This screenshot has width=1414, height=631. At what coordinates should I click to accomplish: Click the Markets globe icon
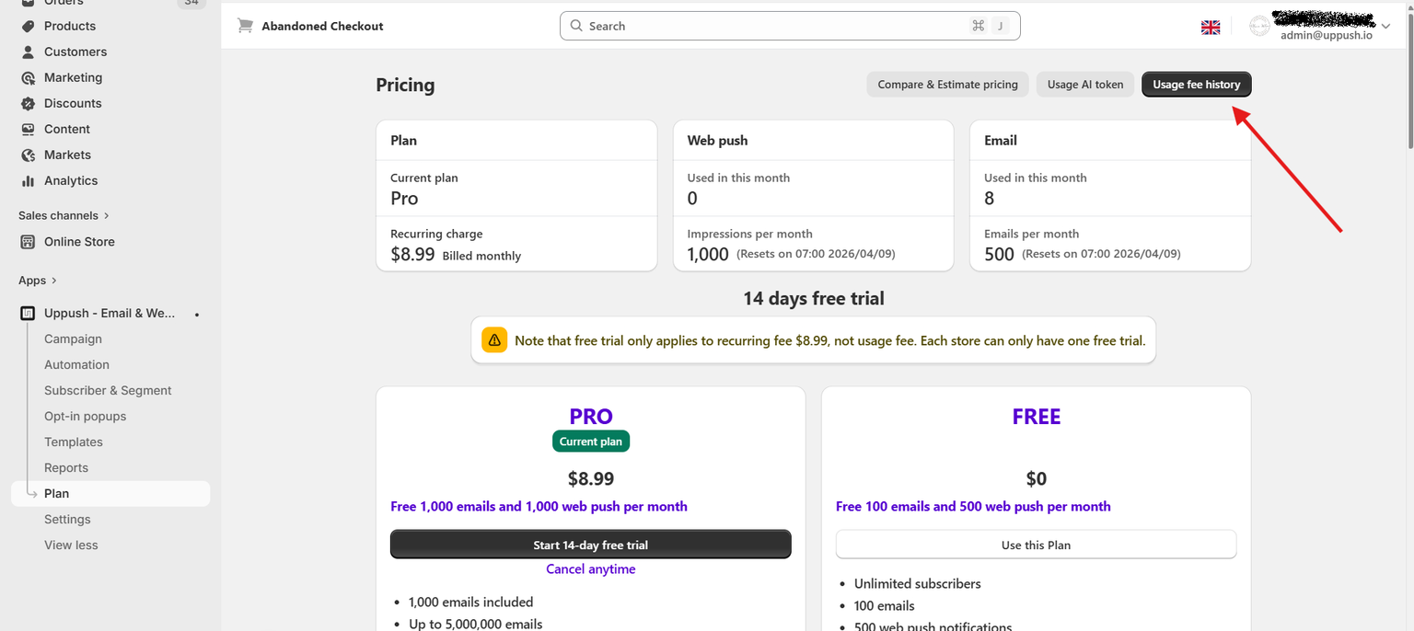tap(28, 155)
